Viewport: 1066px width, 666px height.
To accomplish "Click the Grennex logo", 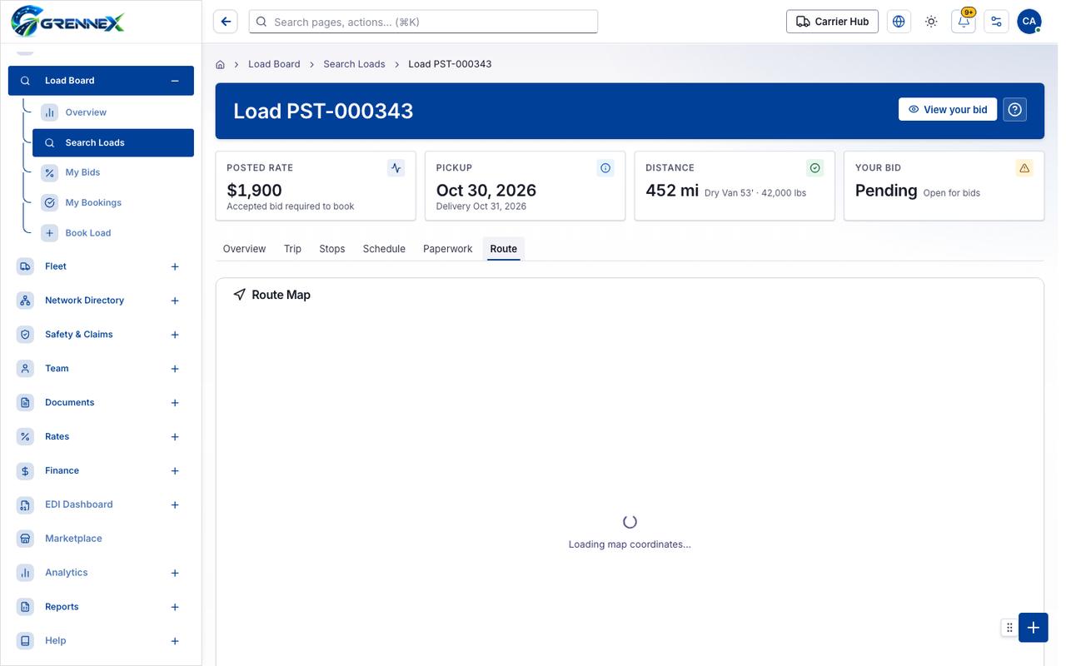I will point(68,21).
